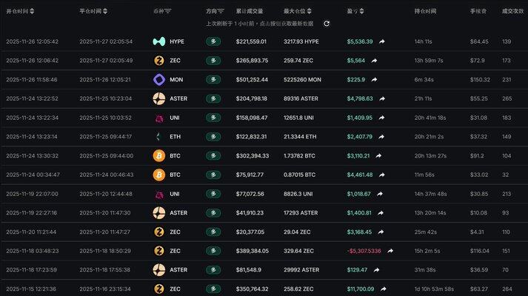The width and height of the screenshot is (528, 296).
Task: Click the refresh icon beside the last-refreshed notice
Action: pyautogui.click(x=327, y=24)
